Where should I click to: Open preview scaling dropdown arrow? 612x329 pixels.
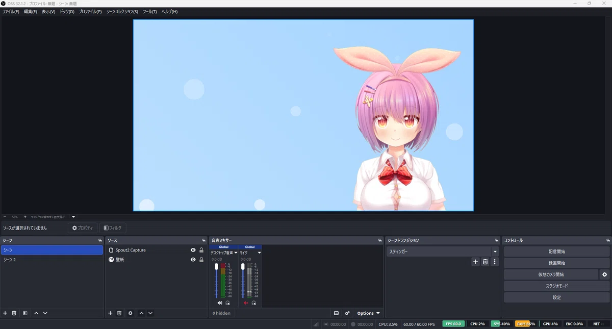[73, 217]
